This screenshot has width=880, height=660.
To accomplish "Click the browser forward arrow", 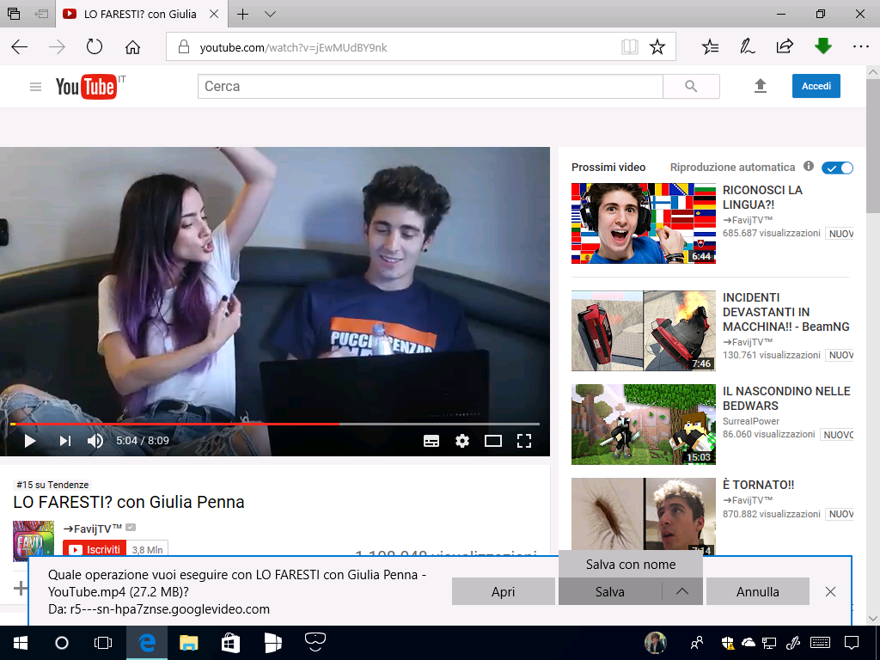I will click(57, 47).
